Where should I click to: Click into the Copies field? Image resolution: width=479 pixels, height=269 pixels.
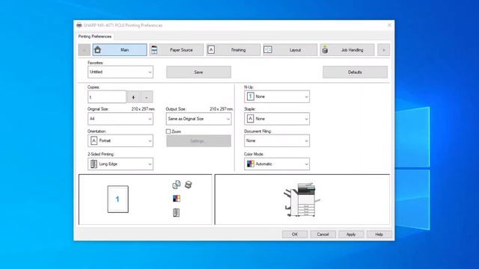(107, 97)
